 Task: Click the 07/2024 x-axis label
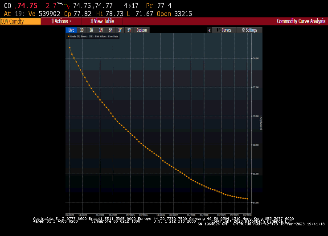click(100, 215)
